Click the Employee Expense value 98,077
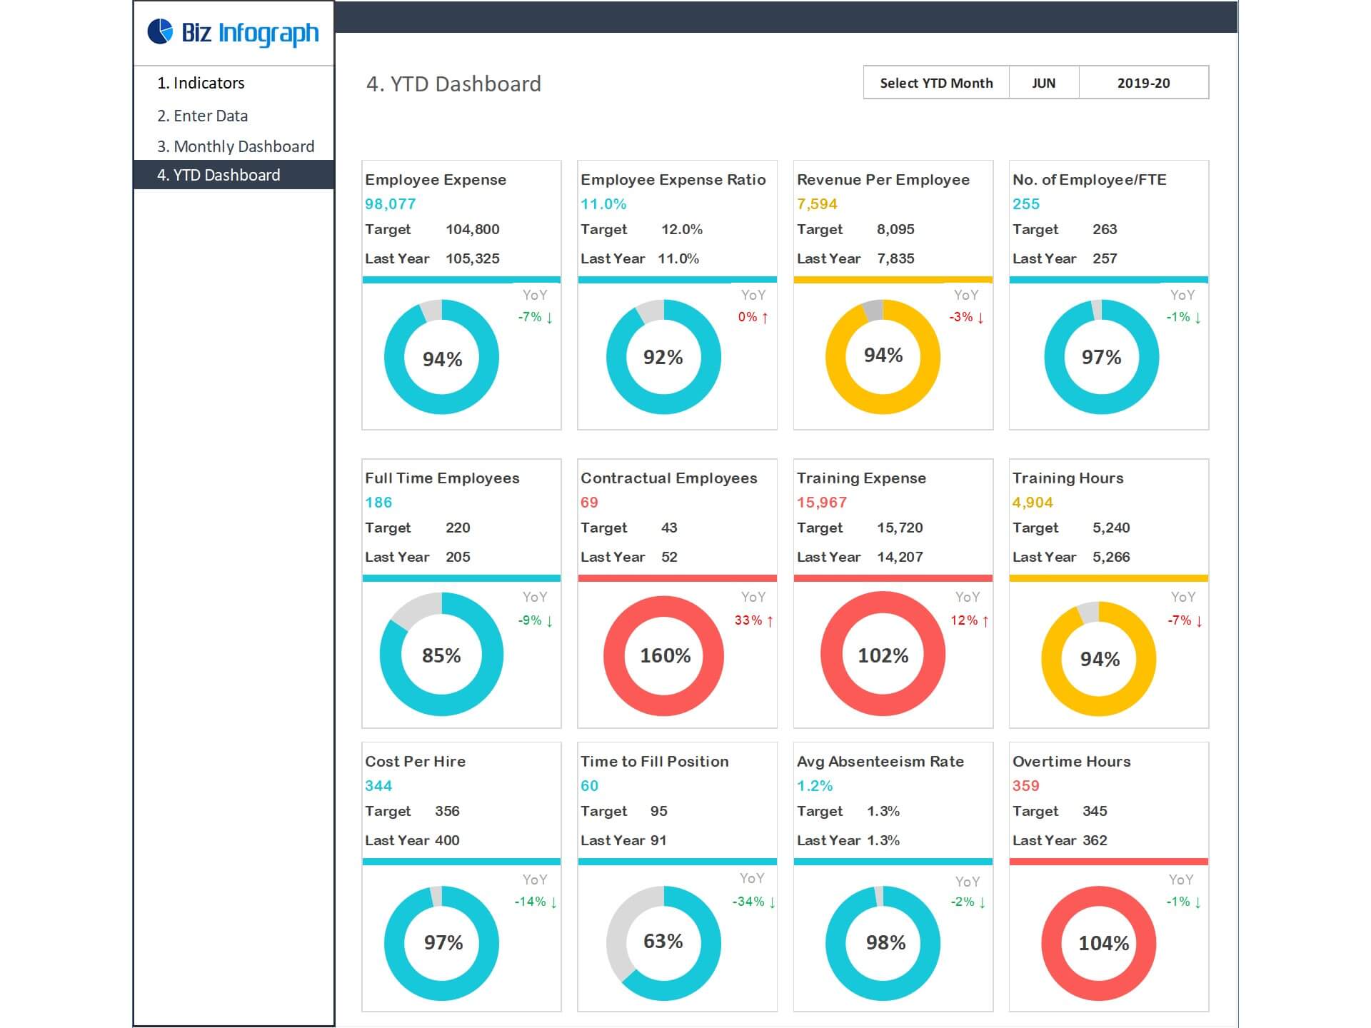The width and height of the screenshot is (1371, 1028). click(390, 204)
